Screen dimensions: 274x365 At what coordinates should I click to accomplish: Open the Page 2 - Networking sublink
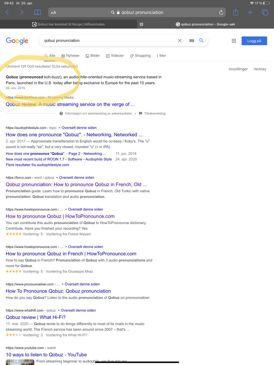click(56, 154)
